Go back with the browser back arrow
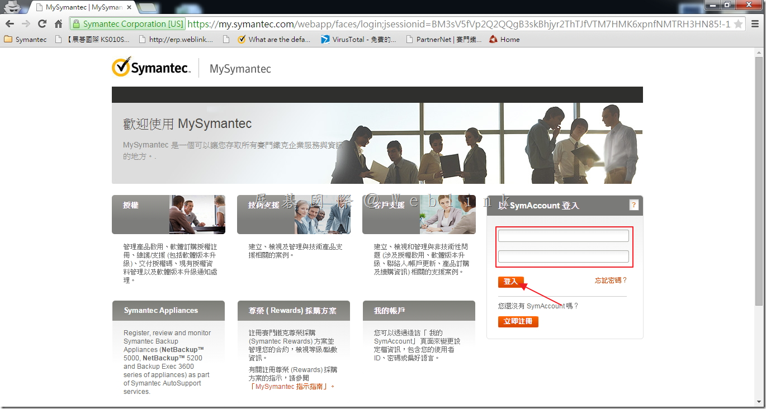Viewport: 766px width, 409px height. [10, 24]
